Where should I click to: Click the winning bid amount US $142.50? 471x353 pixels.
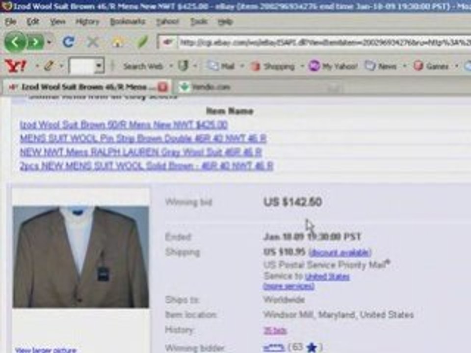click(292, 202)
